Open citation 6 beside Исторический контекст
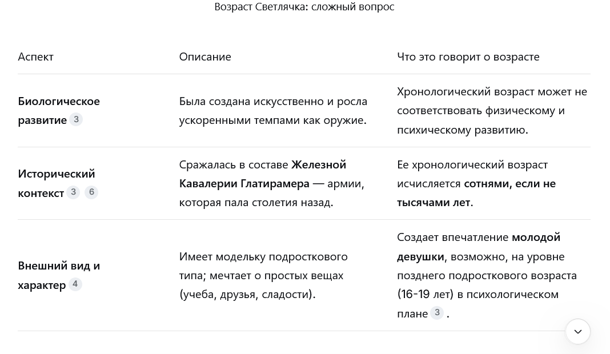Viewport: 610px width, 354px height. point(91,192)
